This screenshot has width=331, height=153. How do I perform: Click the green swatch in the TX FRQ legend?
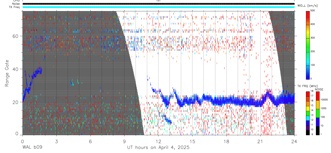[x=308, y=113]
